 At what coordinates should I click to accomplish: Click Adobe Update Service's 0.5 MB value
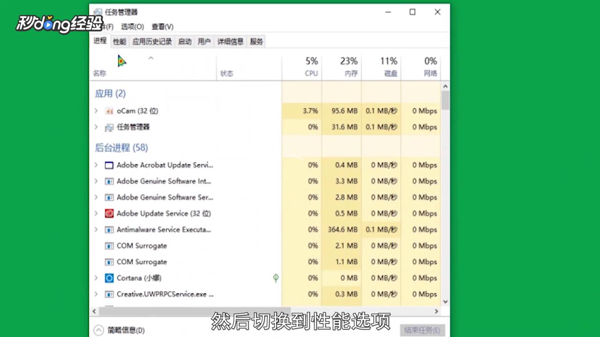346,213
